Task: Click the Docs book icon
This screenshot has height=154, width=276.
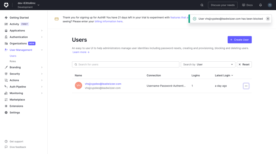Action: 244,5
